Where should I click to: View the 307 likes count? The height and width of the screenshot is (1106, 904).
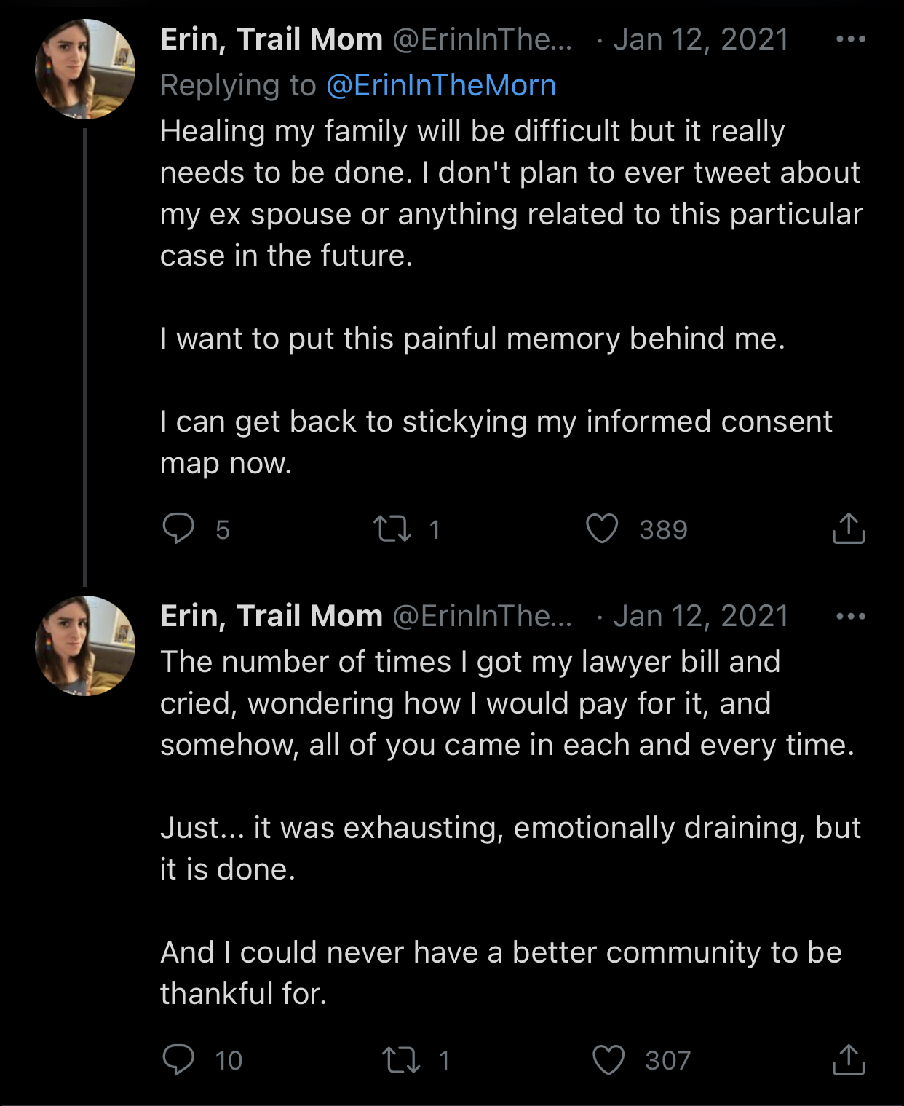point(667,1061)
